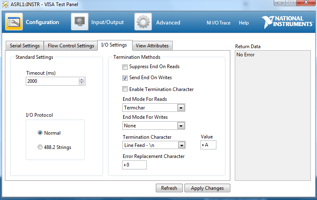Open the Input/Output monitor icon
The width and height of the screenshot is (317, 200).
click(x=80, y=22)
